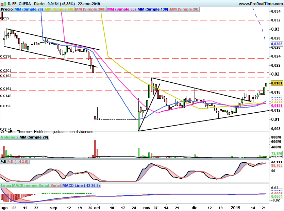This screenshot has width=284, height=211.
Task: Click the candlestick icon beside D. FELGUERA
Action: pyautogui.click(x=3, y=4)
